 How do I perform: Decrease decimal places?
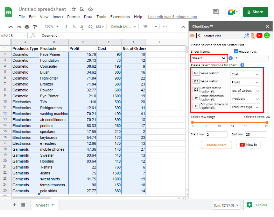[82, 27]
